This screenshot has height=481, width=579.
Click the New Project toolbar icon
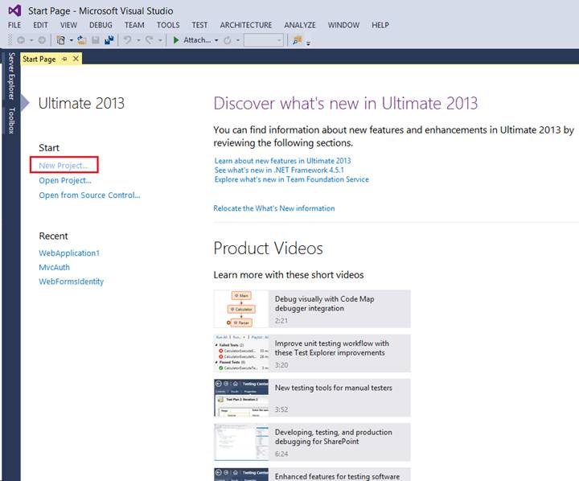point(62,40)
